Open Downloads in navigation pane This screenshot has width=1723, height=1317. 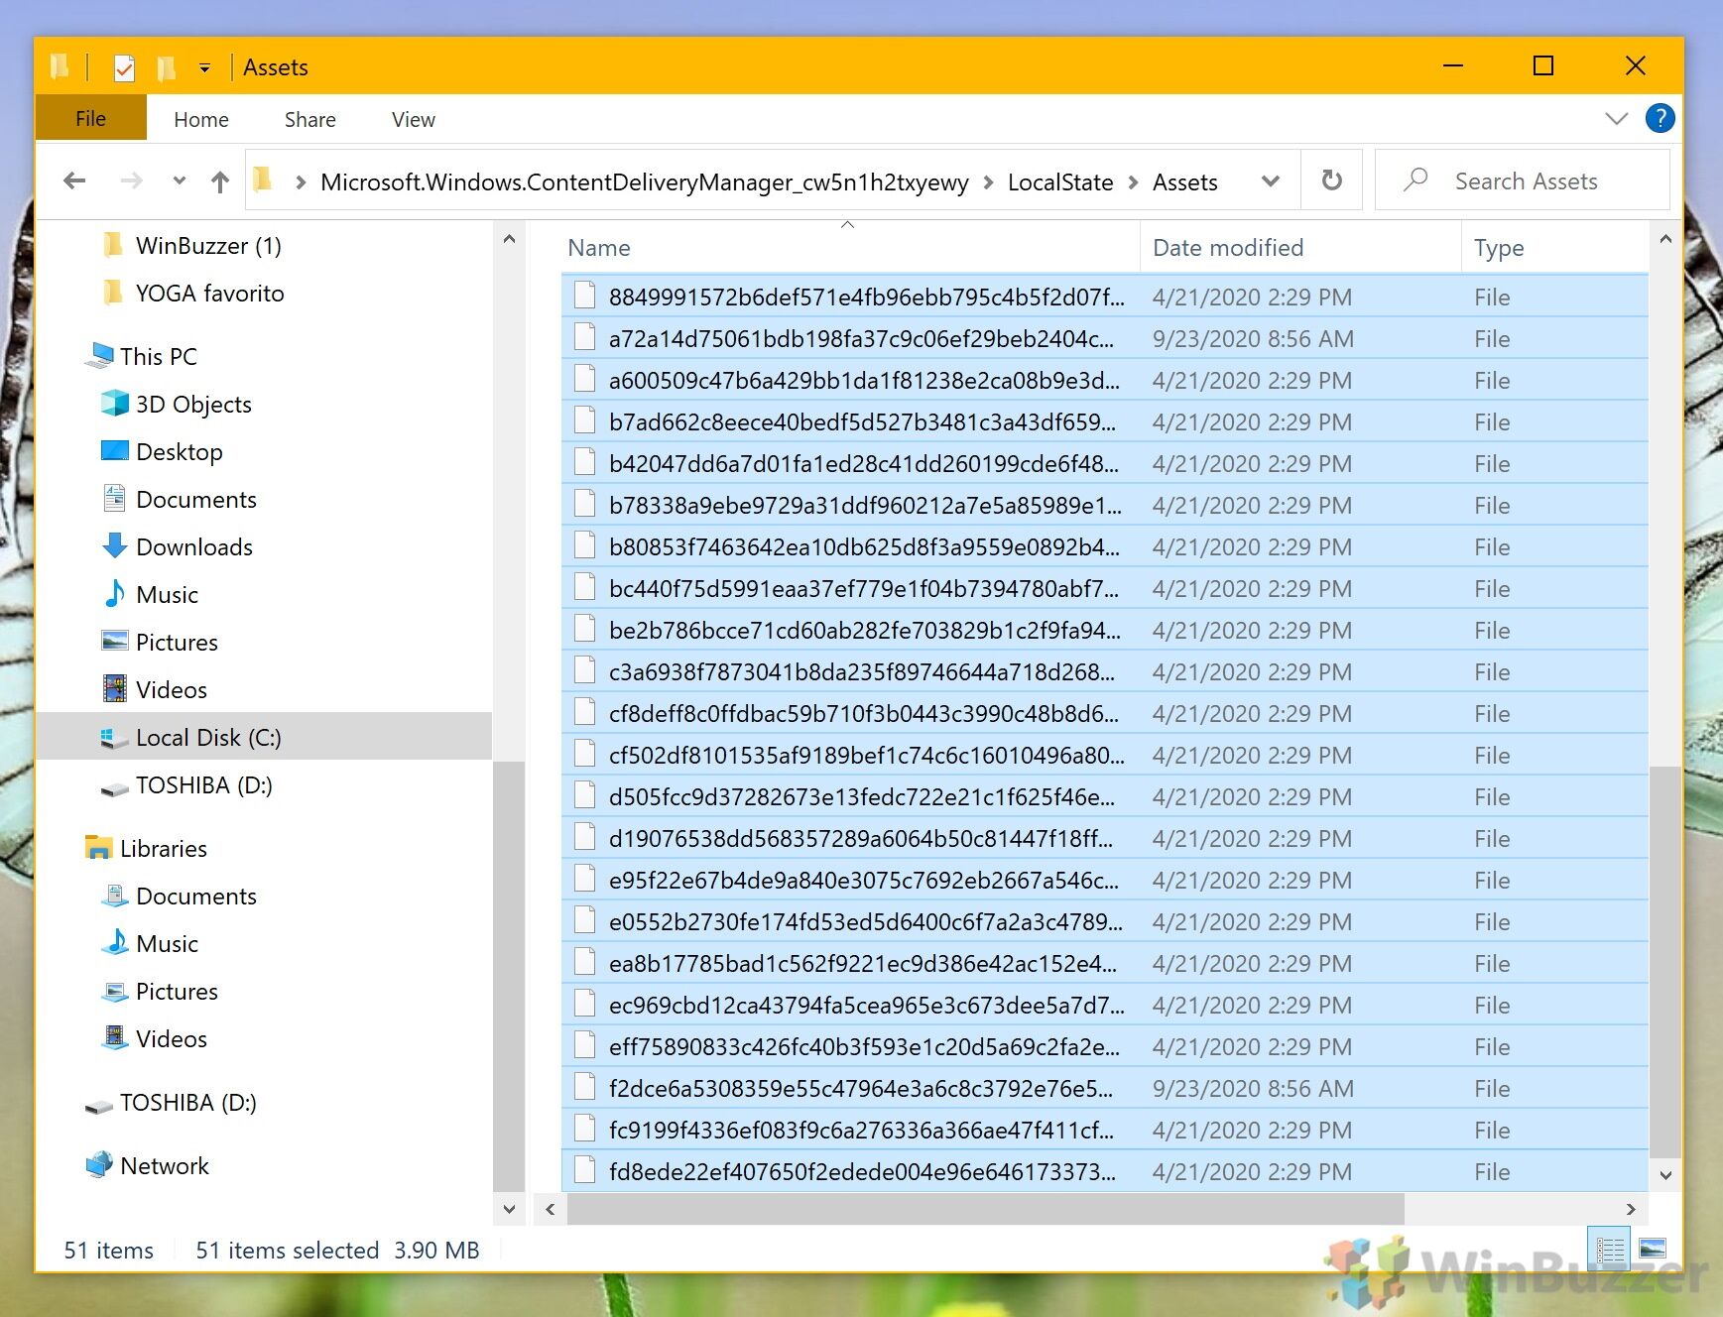[193, 546]
